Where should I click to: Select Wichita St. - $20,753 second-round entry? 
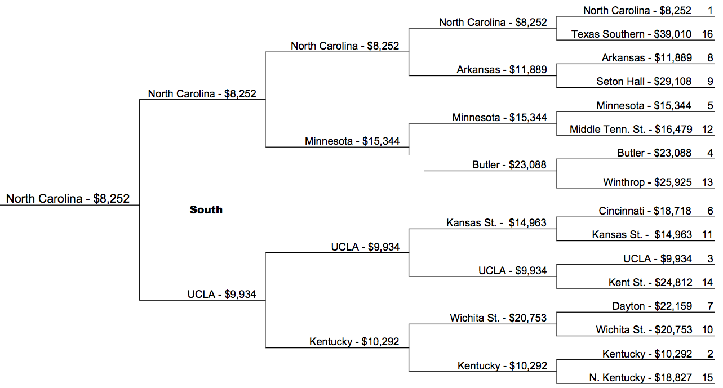pyautogui.click(x=498, y=318)
